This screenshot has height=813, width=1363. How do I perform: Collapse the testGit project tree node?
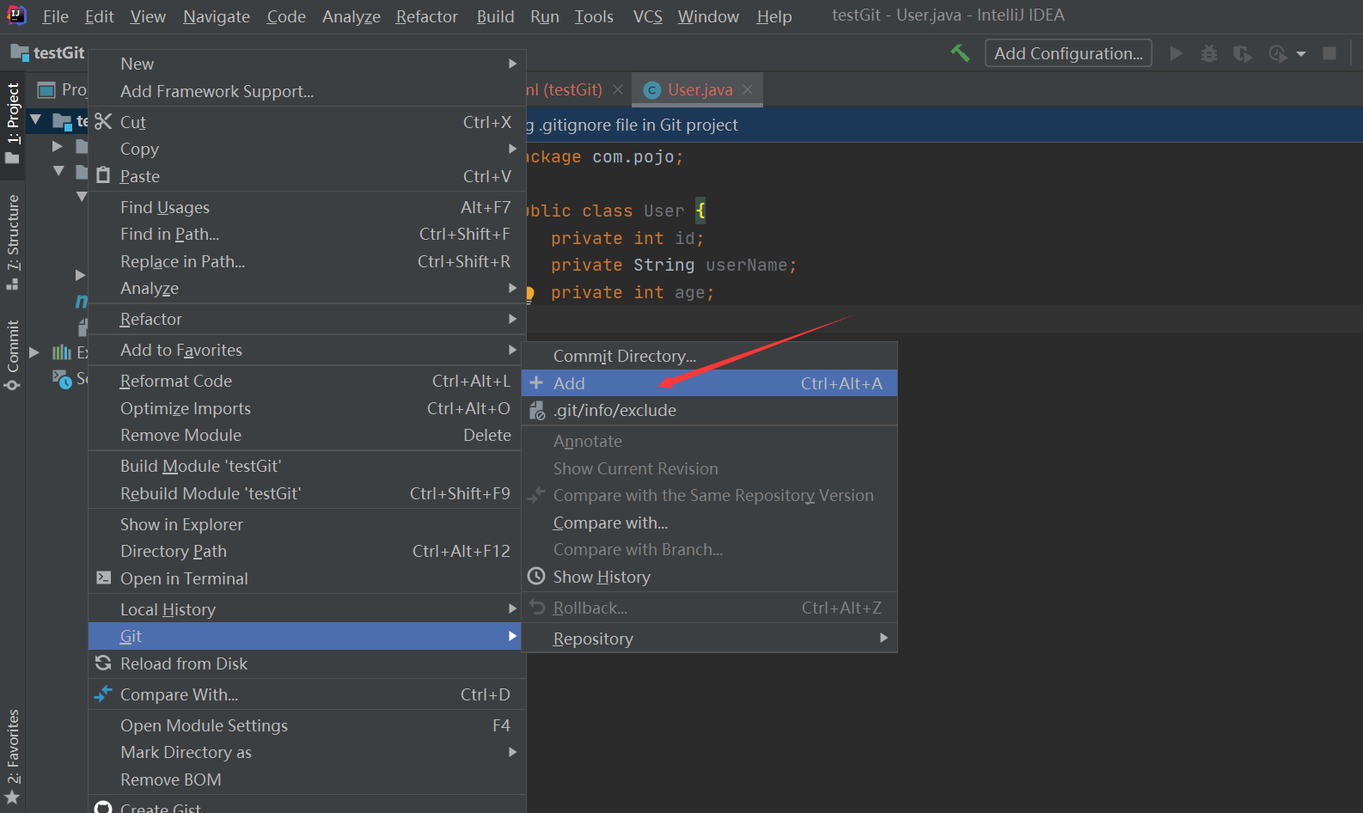(35, 119)
